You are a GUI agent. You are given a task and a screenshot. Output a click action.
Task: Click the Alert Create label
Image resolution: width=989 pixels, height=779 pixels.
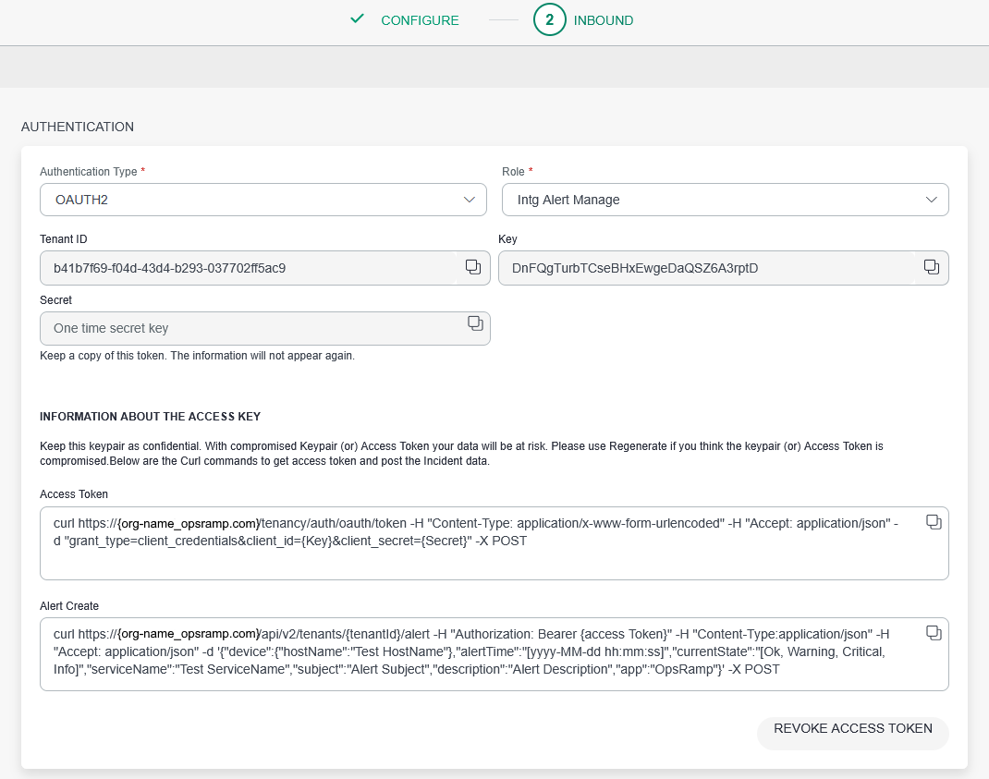(69, 606)
